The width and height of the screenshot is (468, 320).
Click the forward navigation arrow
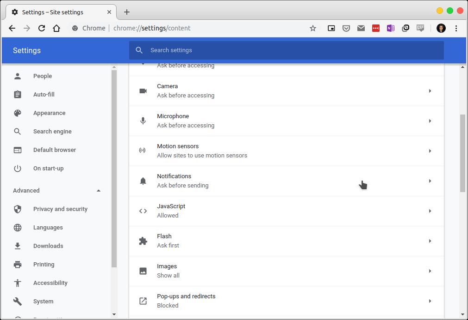click(27, 28)
